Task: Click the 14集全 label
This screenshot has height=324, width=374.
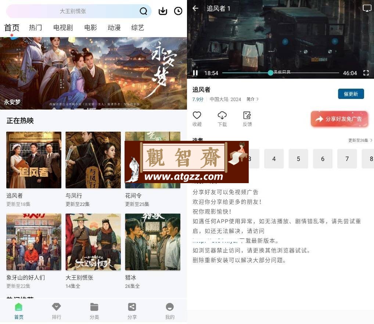Action: (x=73, y=286)
